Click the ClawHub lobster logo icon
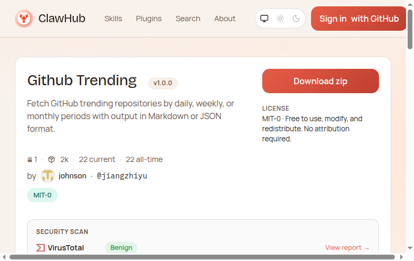This screenshot has height=261, width=414. tap(24, 19)
